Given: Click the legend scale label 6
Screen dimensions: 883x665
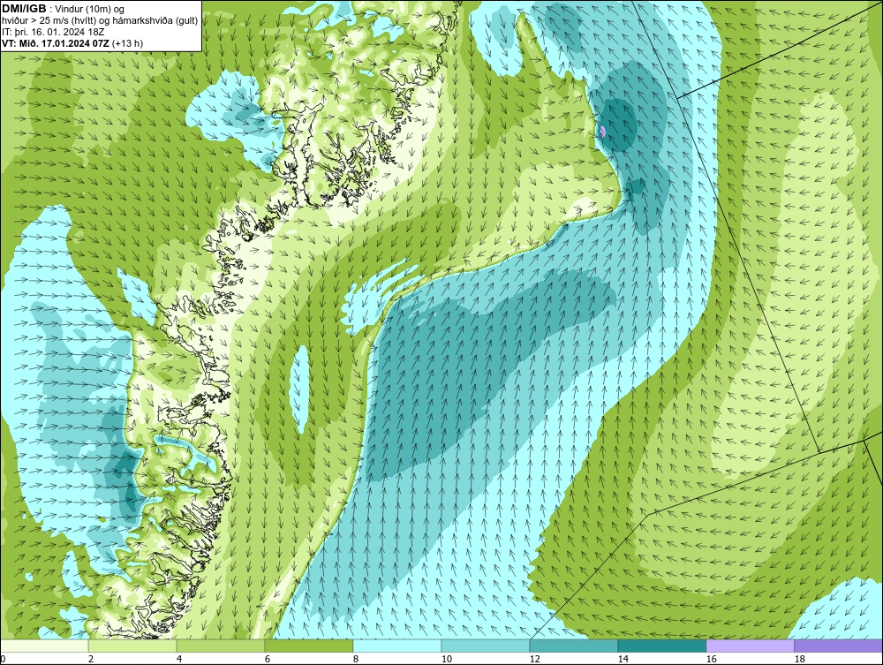Looking at the screenshot, I should (x=268, y=659).
